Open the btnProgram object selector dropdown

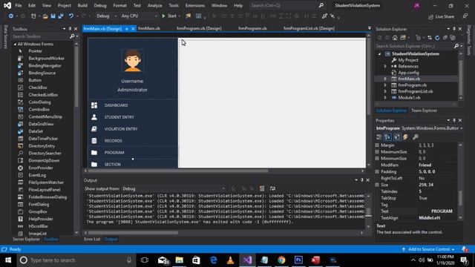pyautogui.click(x=462, y=128)
